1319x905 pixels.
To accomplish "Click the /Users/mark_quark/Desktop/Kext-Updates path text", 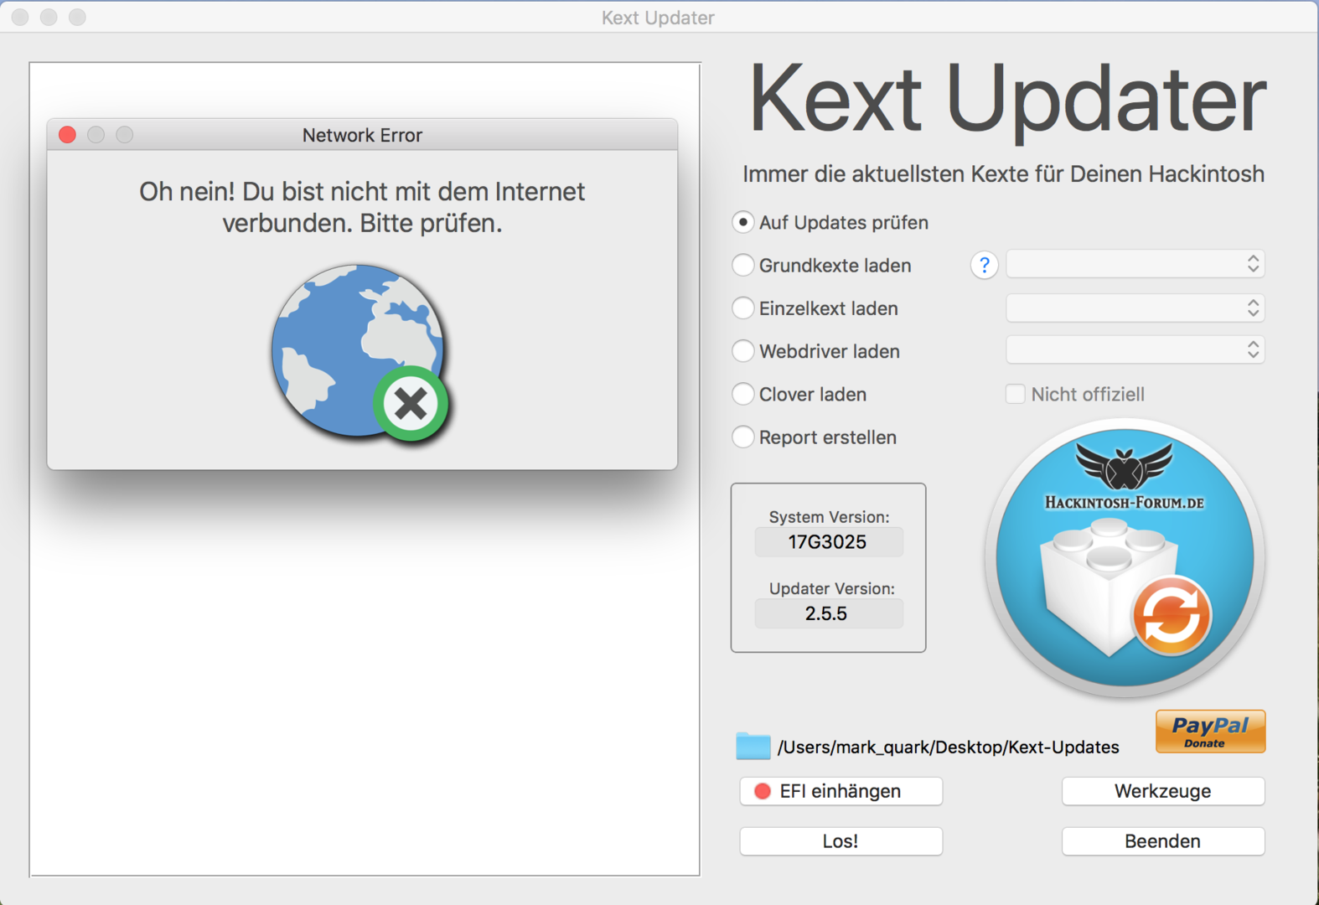I will pos(949,747).
